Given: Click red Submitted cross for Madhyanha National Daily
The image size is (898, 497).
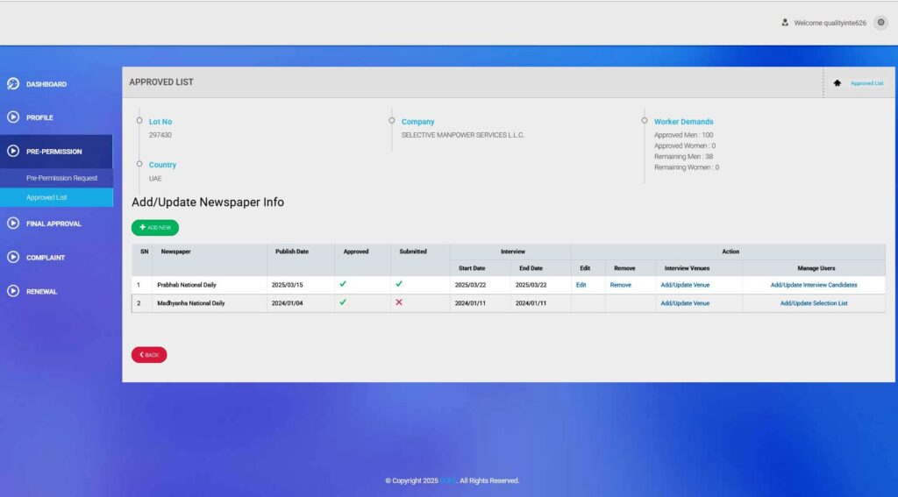Looking at the screenshot, I should pyautogui.click(x=399, y=302).
